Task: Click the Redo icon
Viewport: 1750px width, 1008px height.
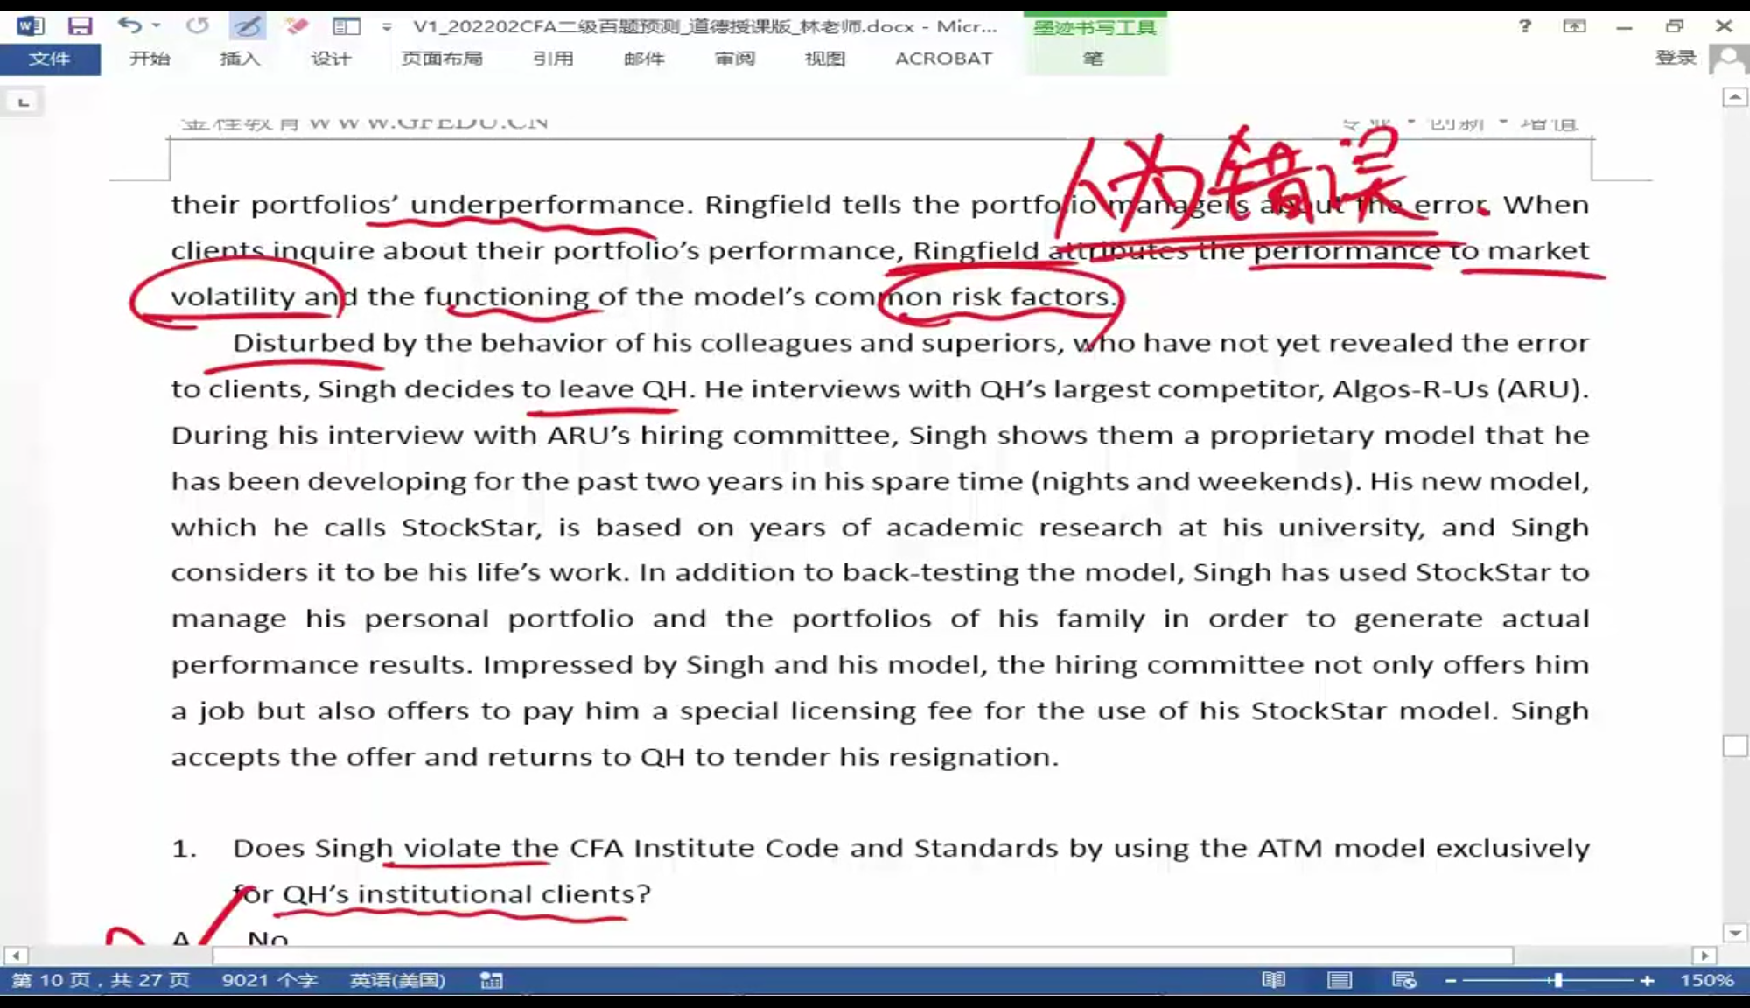Action: click(198, 25)
